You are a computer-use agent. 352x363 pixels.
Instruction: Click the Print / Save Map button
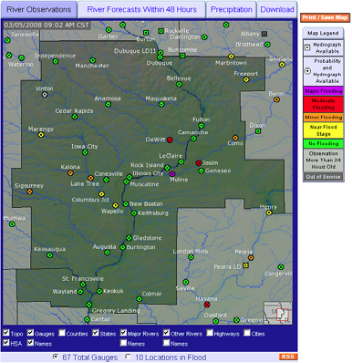[325, 17]
